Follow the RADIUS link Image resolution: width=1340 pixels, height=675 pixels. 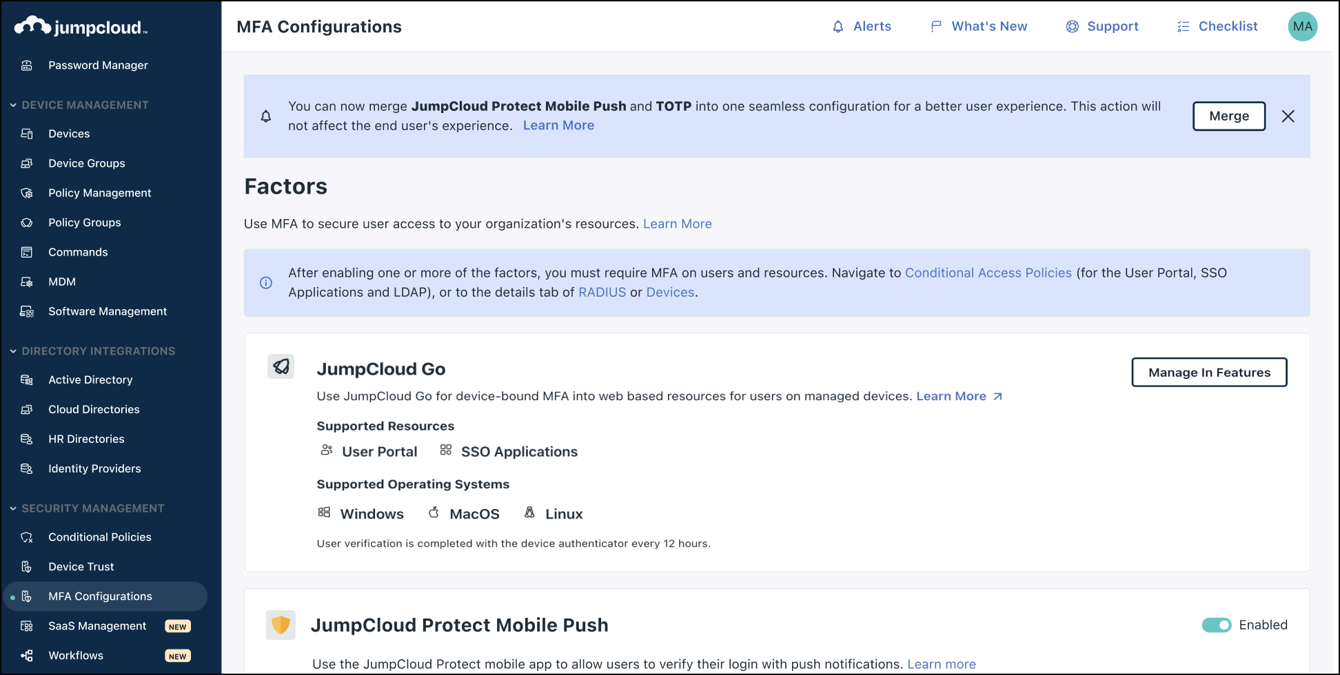click(602, 292)
